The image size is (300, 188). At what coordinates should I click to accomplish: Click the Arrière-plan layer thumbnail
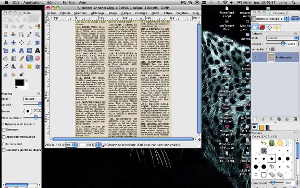(x=271, y=57)
